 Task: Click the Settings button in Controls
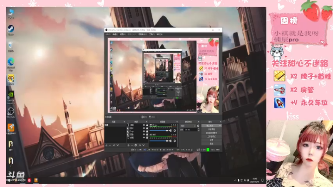211,140
